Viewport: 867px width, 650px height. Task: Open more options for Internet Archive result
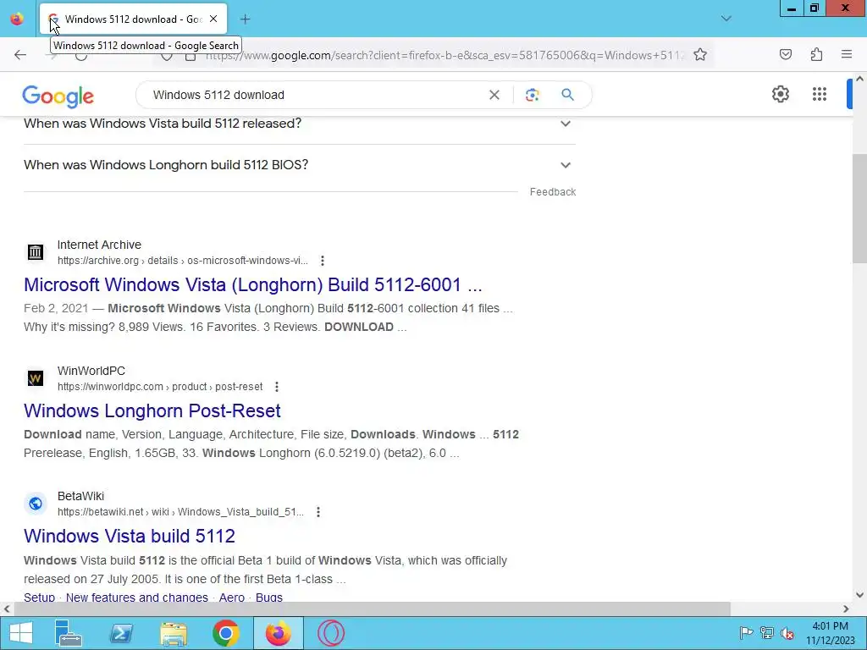323,261
